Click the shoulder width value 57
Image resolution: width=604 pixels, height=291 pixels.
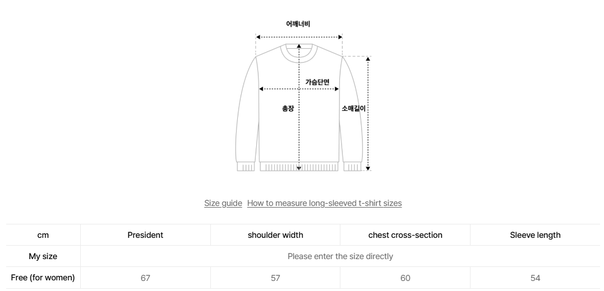275,278
